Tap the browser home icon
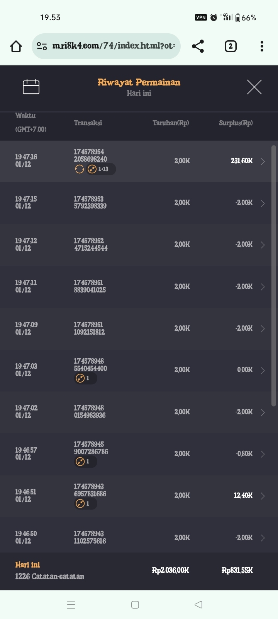This screenshot has height=619, width=278. (16, 46)
